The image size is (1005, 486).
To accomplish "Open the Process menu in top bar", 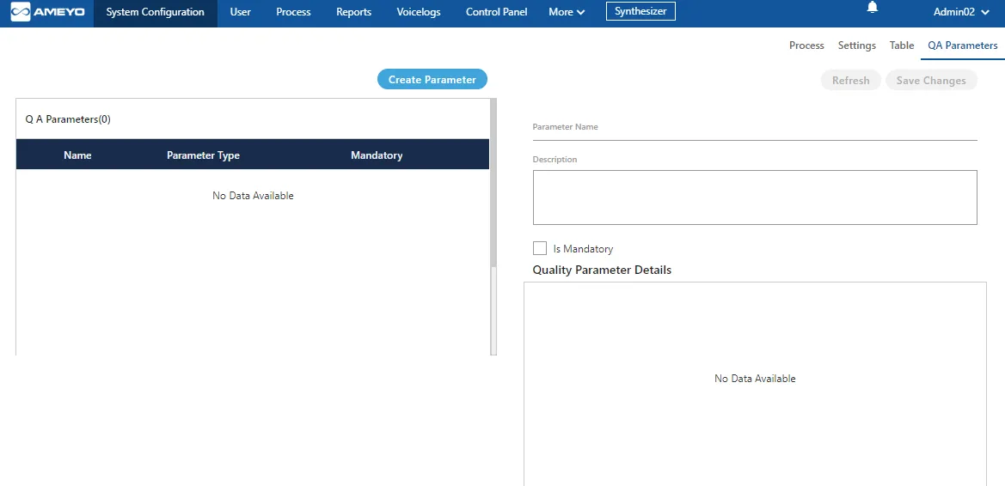I will 293,12.
